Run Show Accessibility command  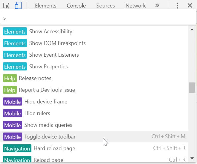pyautogui.click(x=51, y=31)
